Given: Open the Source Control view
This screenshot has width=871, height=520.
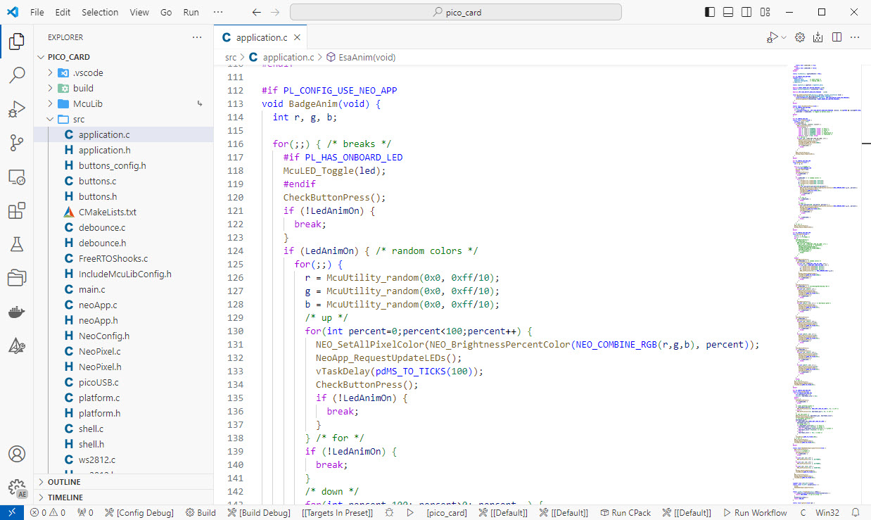Looking at the screenshot, I should tap(17, 143).
